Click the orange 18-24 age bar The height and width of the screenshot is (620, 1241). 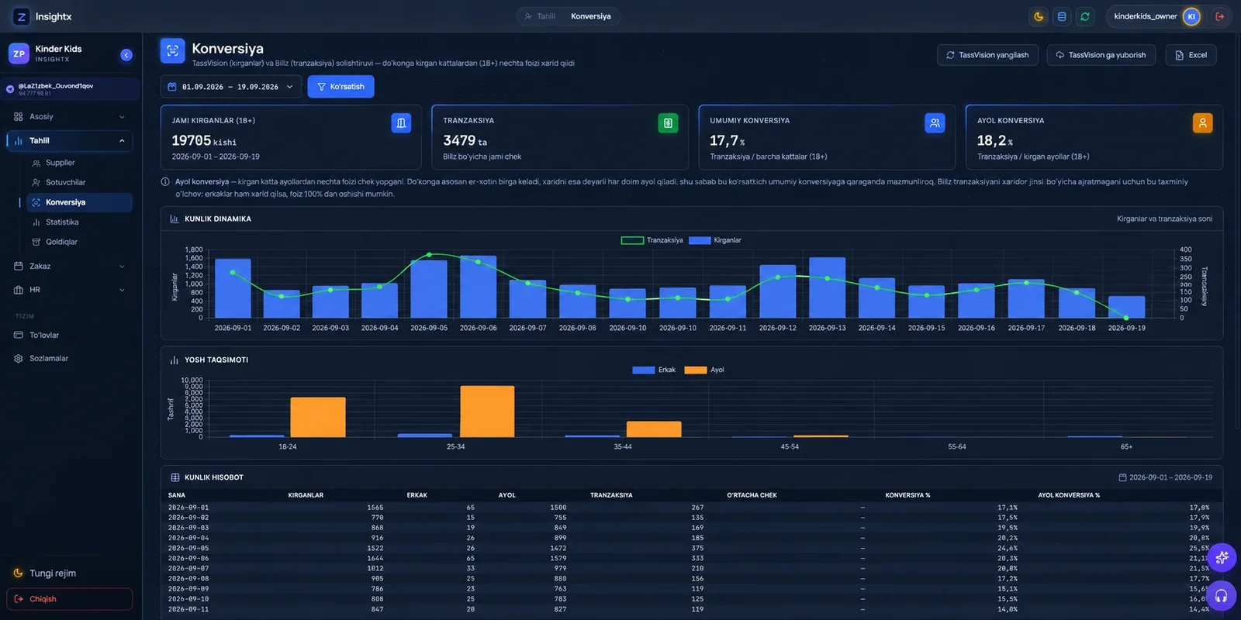(318, 418)
